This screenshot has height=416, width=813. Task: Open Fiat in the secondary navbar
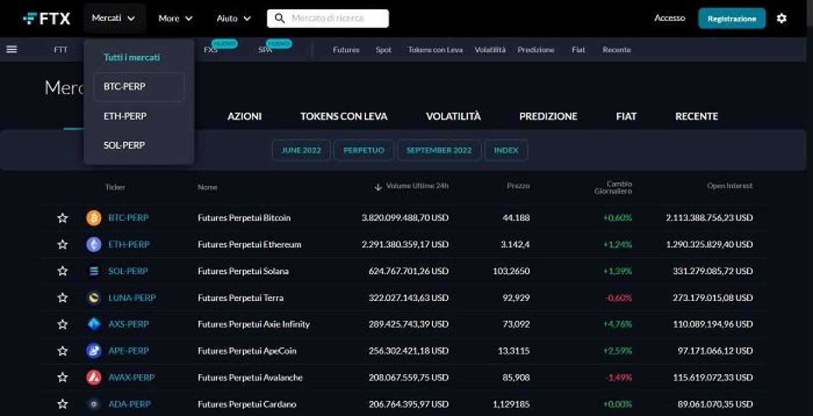click(x=578, y=50)
